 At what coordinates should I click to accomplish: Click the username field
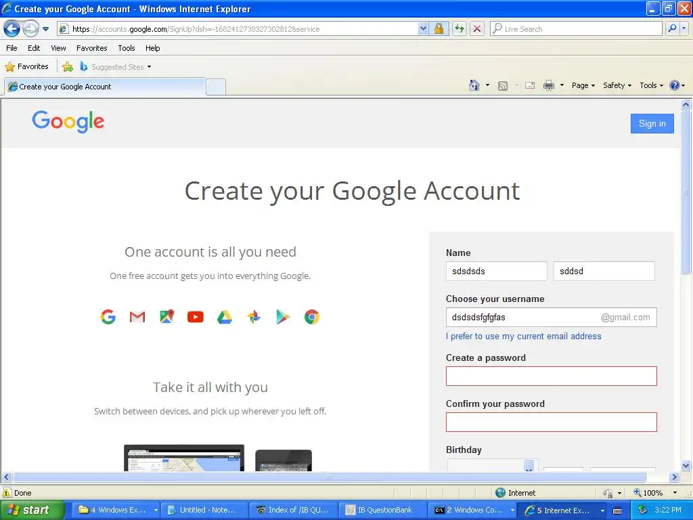point(551,317)
